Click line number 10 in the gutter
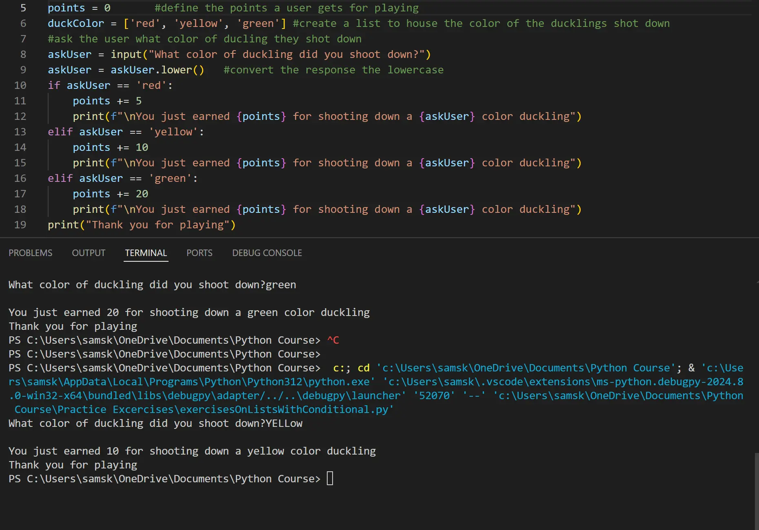The height and width of the screenshot is (530, 759). [x=20, y=86]
